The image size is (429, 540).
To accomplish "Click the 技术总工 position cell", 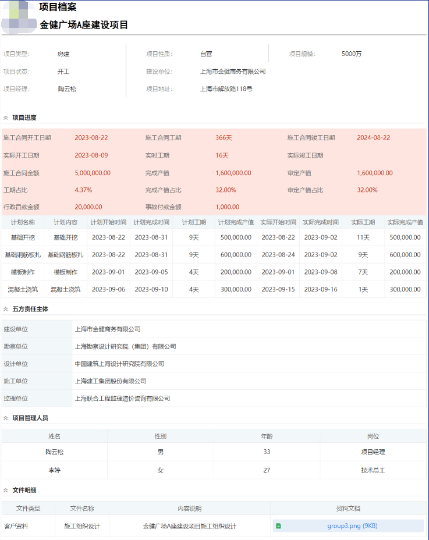I will (373, 470).
